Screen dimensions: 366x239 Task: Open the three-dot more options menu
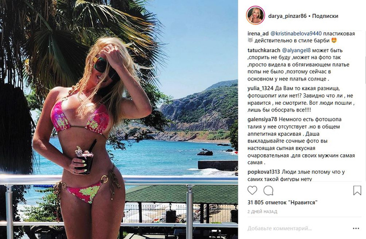pos(356,228)
